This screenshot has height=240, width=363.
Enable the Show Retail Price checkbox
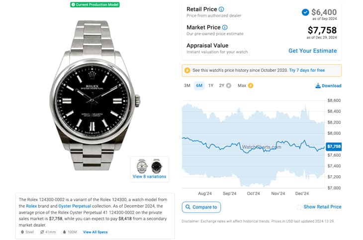(298, 207)
